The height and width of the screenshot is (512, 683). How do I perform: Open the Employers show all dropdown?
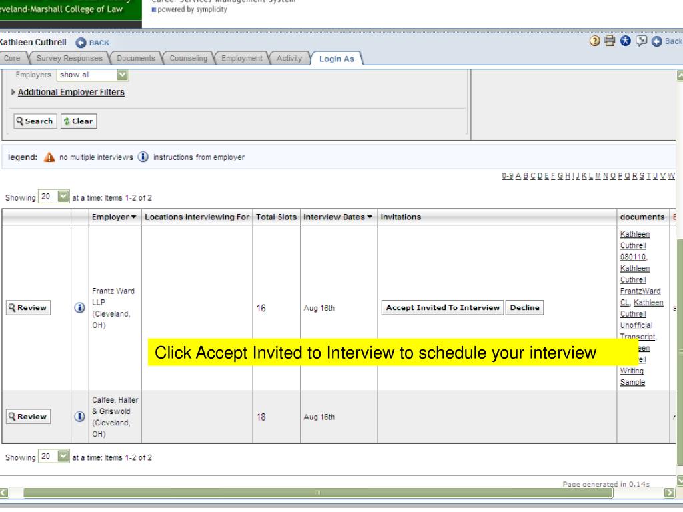tap(93, 75)
